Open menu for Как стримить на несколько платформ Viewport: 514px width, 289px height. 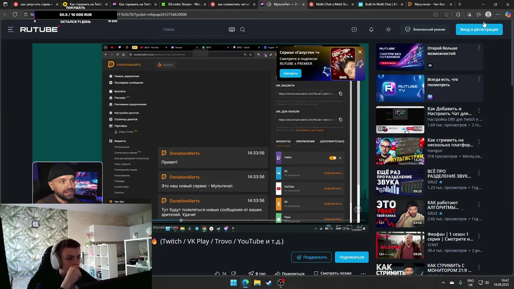click(479, 142)
